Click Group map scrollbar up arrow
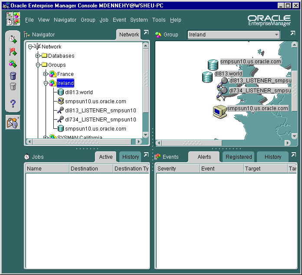Viewport: 302px width, 275px height. [294, 45]
